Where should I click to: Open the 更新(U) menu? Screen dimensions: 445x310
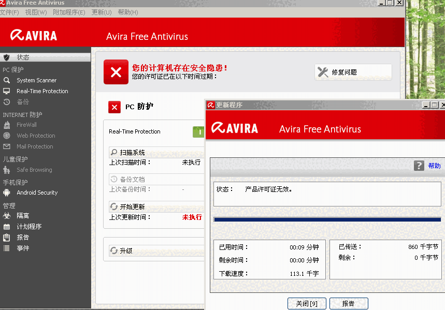click(x=102, y=12)
